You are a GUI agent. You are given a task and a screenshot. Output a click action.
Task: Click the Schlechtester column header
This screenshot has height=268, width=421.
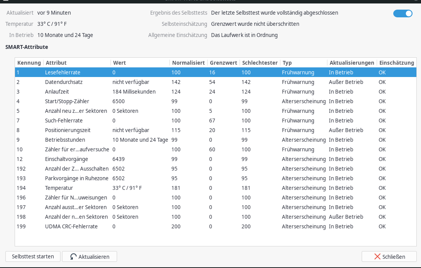coord(260,62)
